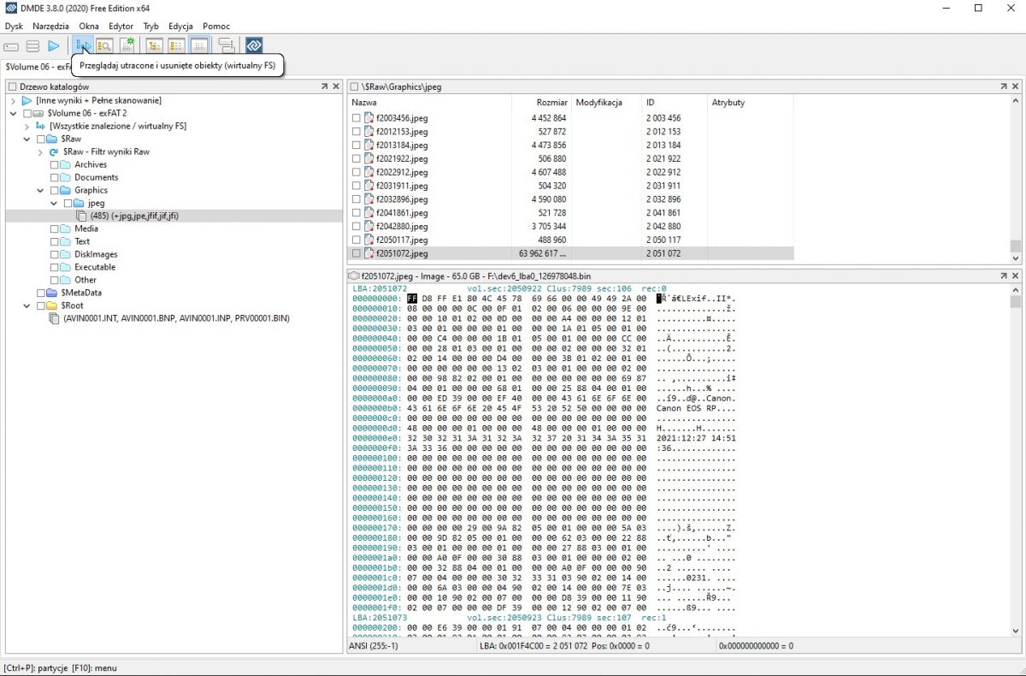Click the list-only panel layout toolbar icon

[x=177, y=45]
